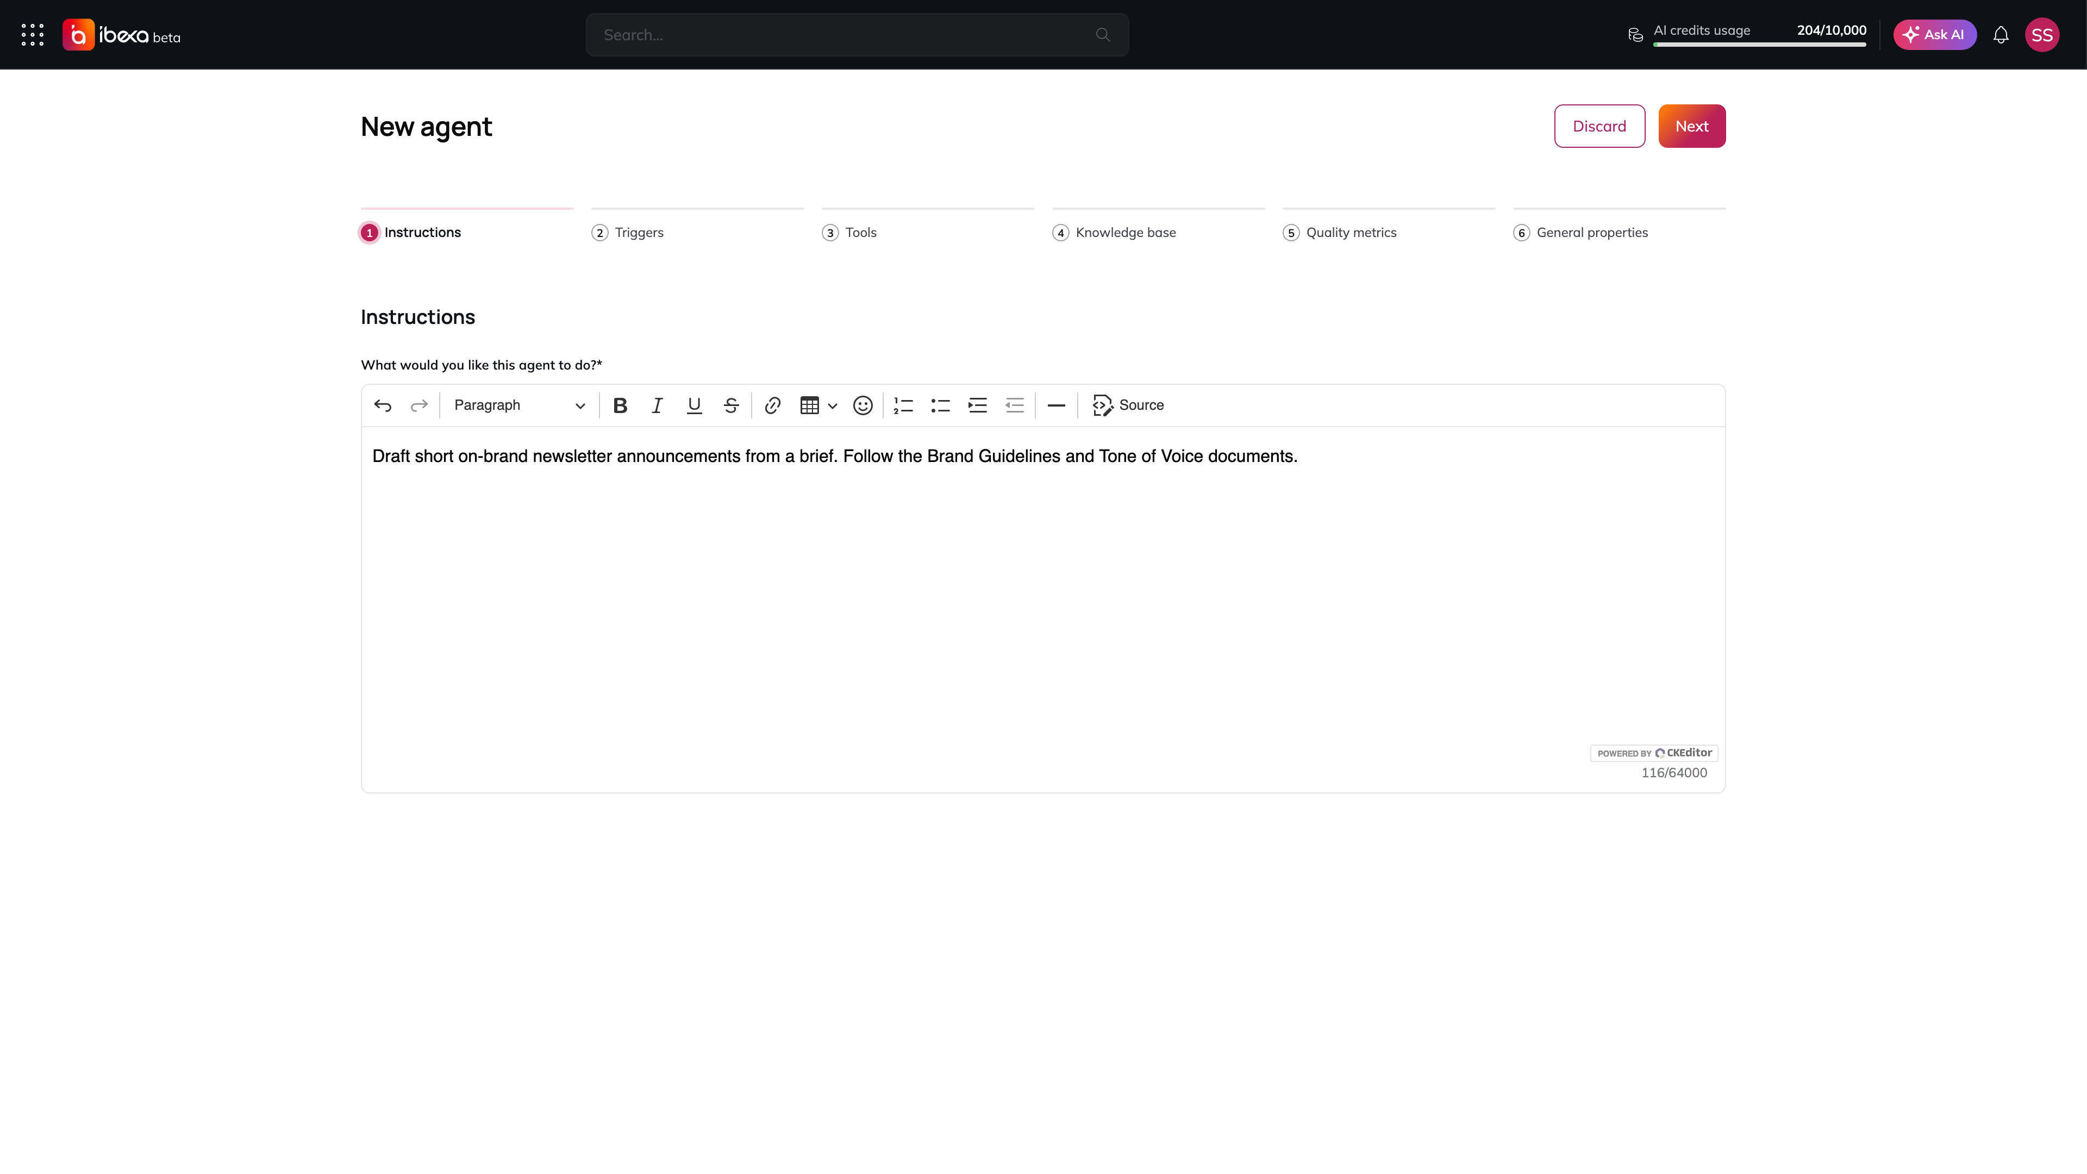Open the SS user avatar menu
This screenshot has height=1174, width=2087.
click(x=2042, y=35)
